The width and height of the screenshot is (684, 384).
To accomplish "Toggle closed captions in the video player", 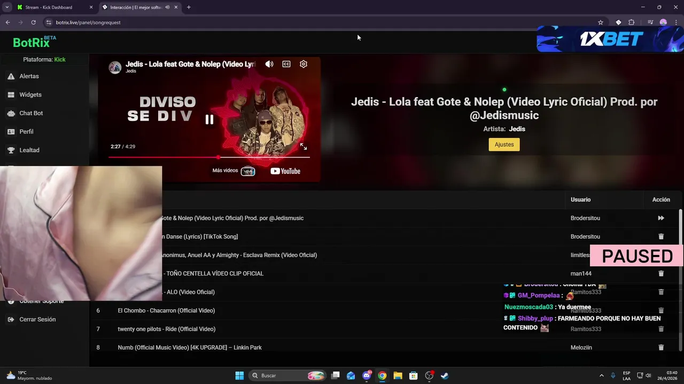I will 286,64.
